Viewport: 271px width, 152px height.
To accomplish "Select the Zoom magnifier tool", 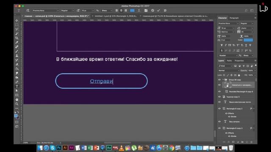I will click(x=17, y=104).
